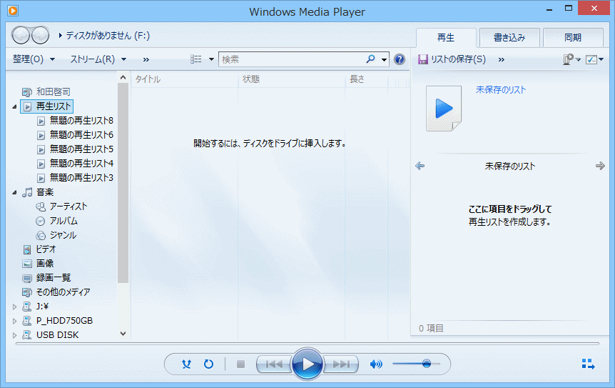Collapse the 音楽 tree node
The image size is (615, 388).
click(14, 192)
